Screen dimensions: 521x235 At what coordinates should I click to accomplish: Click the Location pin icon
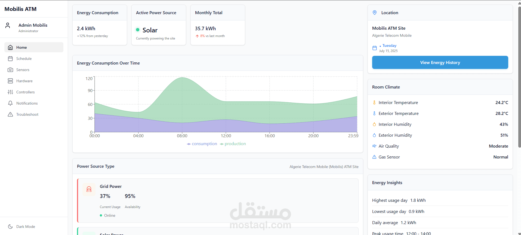[375, 13]
